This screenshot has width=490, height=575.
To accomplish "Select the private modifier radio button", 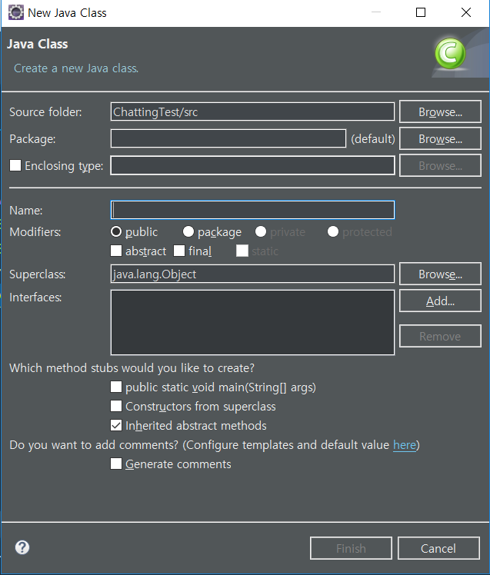I will [x=261, y=231].
